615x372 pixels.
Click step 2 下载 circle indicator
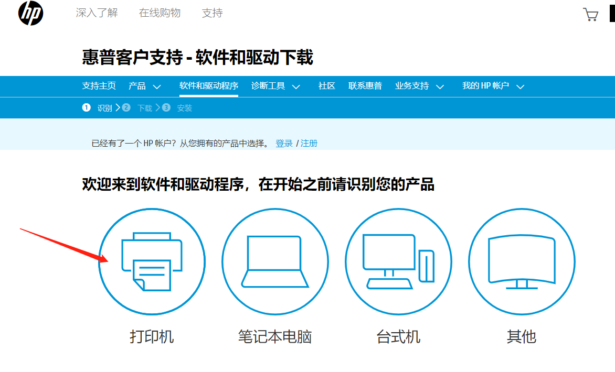(126, 107)
